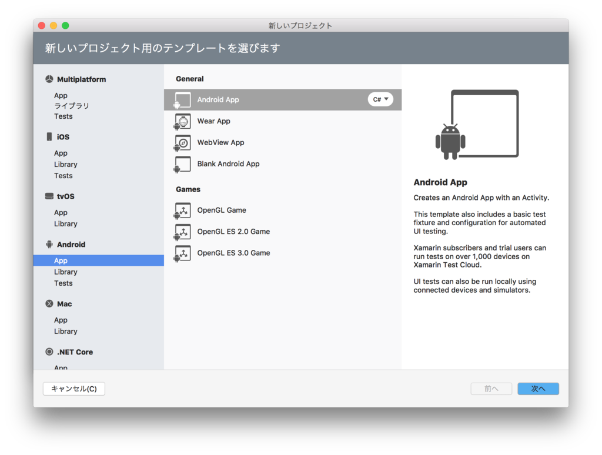Click the Mac heading label

(65, 304)
